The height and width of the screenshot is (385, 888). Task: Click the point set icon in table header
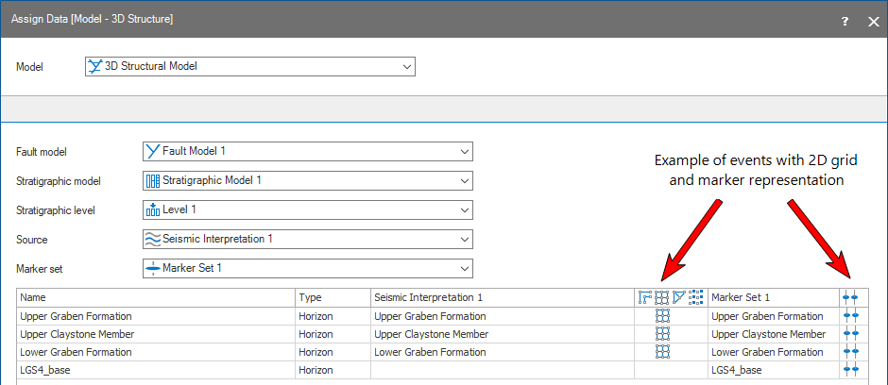(696, 297)
